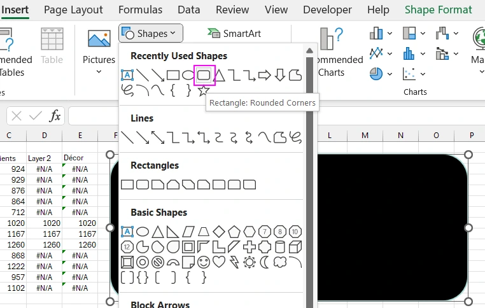Select the Snip Diagonal Corners rectangle
Image resolution: width=485 pixels, height=308 pixels.
(188, 185)
